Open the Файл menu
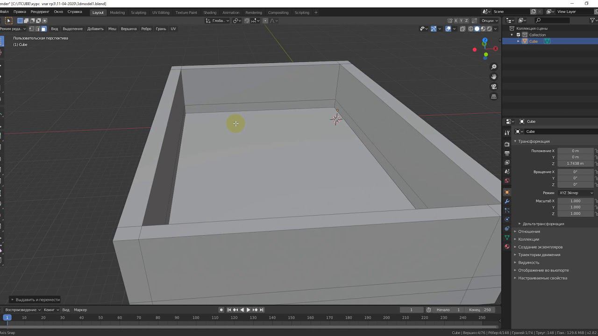 [x=4, y=12]
